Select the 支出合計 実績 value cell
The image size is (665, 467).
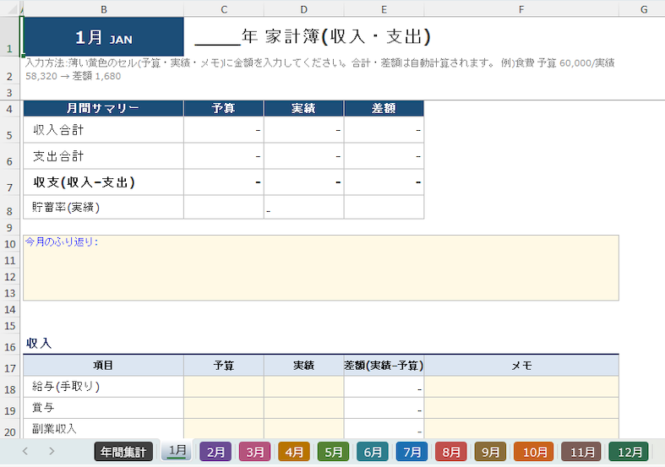tap(303, 156)
